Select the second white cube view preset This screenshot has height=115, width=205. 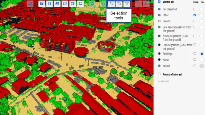[x=49, y=4]
